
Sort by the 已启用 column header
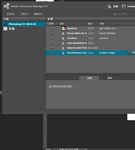click(x=52, y=24)
